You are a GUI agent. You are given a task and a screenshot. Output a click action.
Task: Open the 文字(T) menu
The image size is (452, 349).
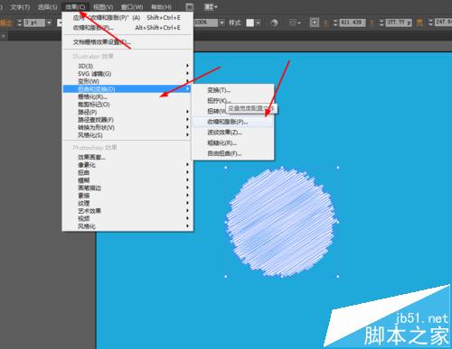point(20,6)
